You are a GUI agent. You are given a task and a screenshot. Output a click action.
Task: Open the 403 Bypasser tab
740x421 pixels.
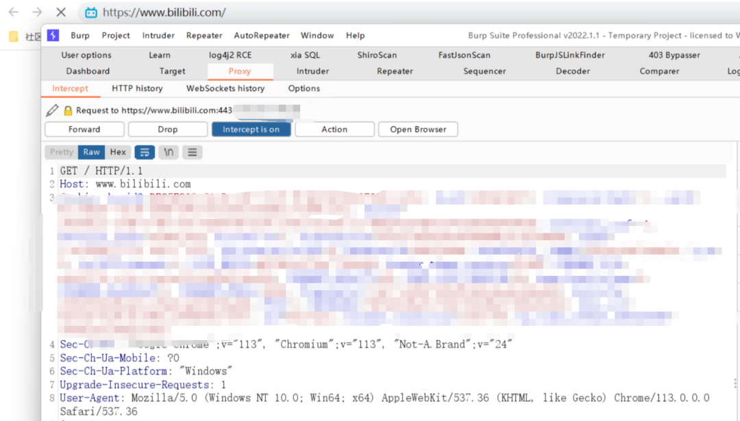pyautogui.click(x=674, y=55)
